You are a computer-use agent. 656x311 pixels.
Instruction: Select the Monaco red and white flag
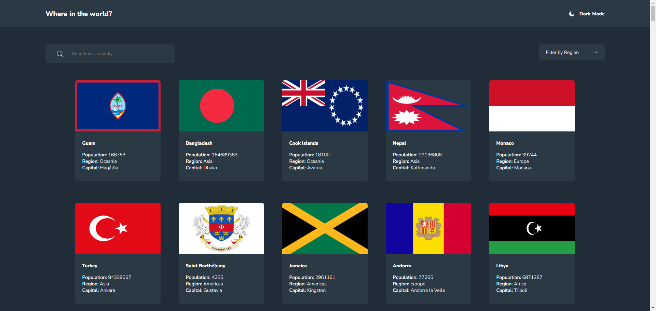tap(532, 106)
